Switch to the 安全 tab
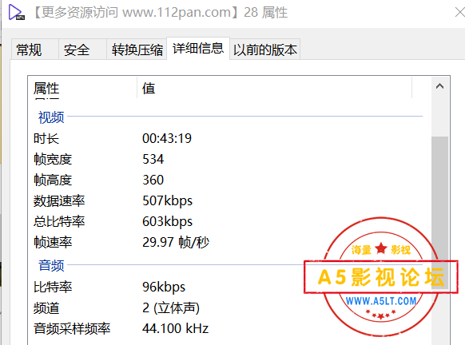Viewport: 465px width, 345px height. [82, 50]
